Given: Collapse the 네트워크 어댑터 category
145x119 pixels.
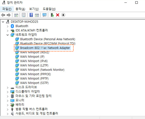Looking at the screenshot, I should click(7, 35).
